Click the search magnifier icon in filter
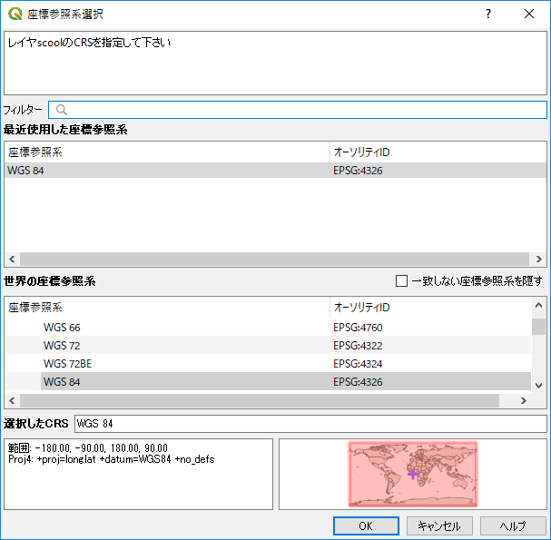The height and width of the screenshot is (540, 551). tap(62, 110)
